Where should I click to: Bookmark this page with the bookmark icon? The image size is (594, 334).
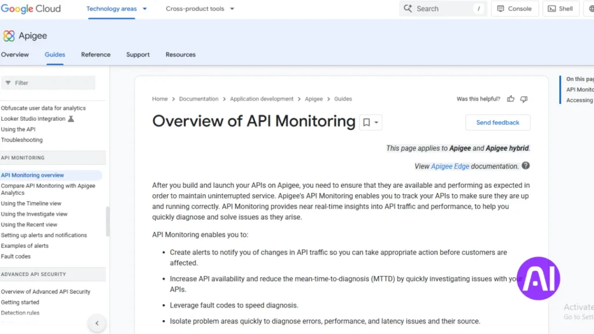pos(366,122)
